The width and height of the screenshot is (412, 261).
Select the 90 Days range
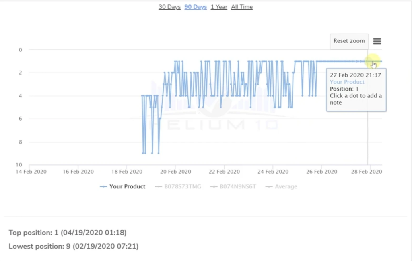pos(196,7)
